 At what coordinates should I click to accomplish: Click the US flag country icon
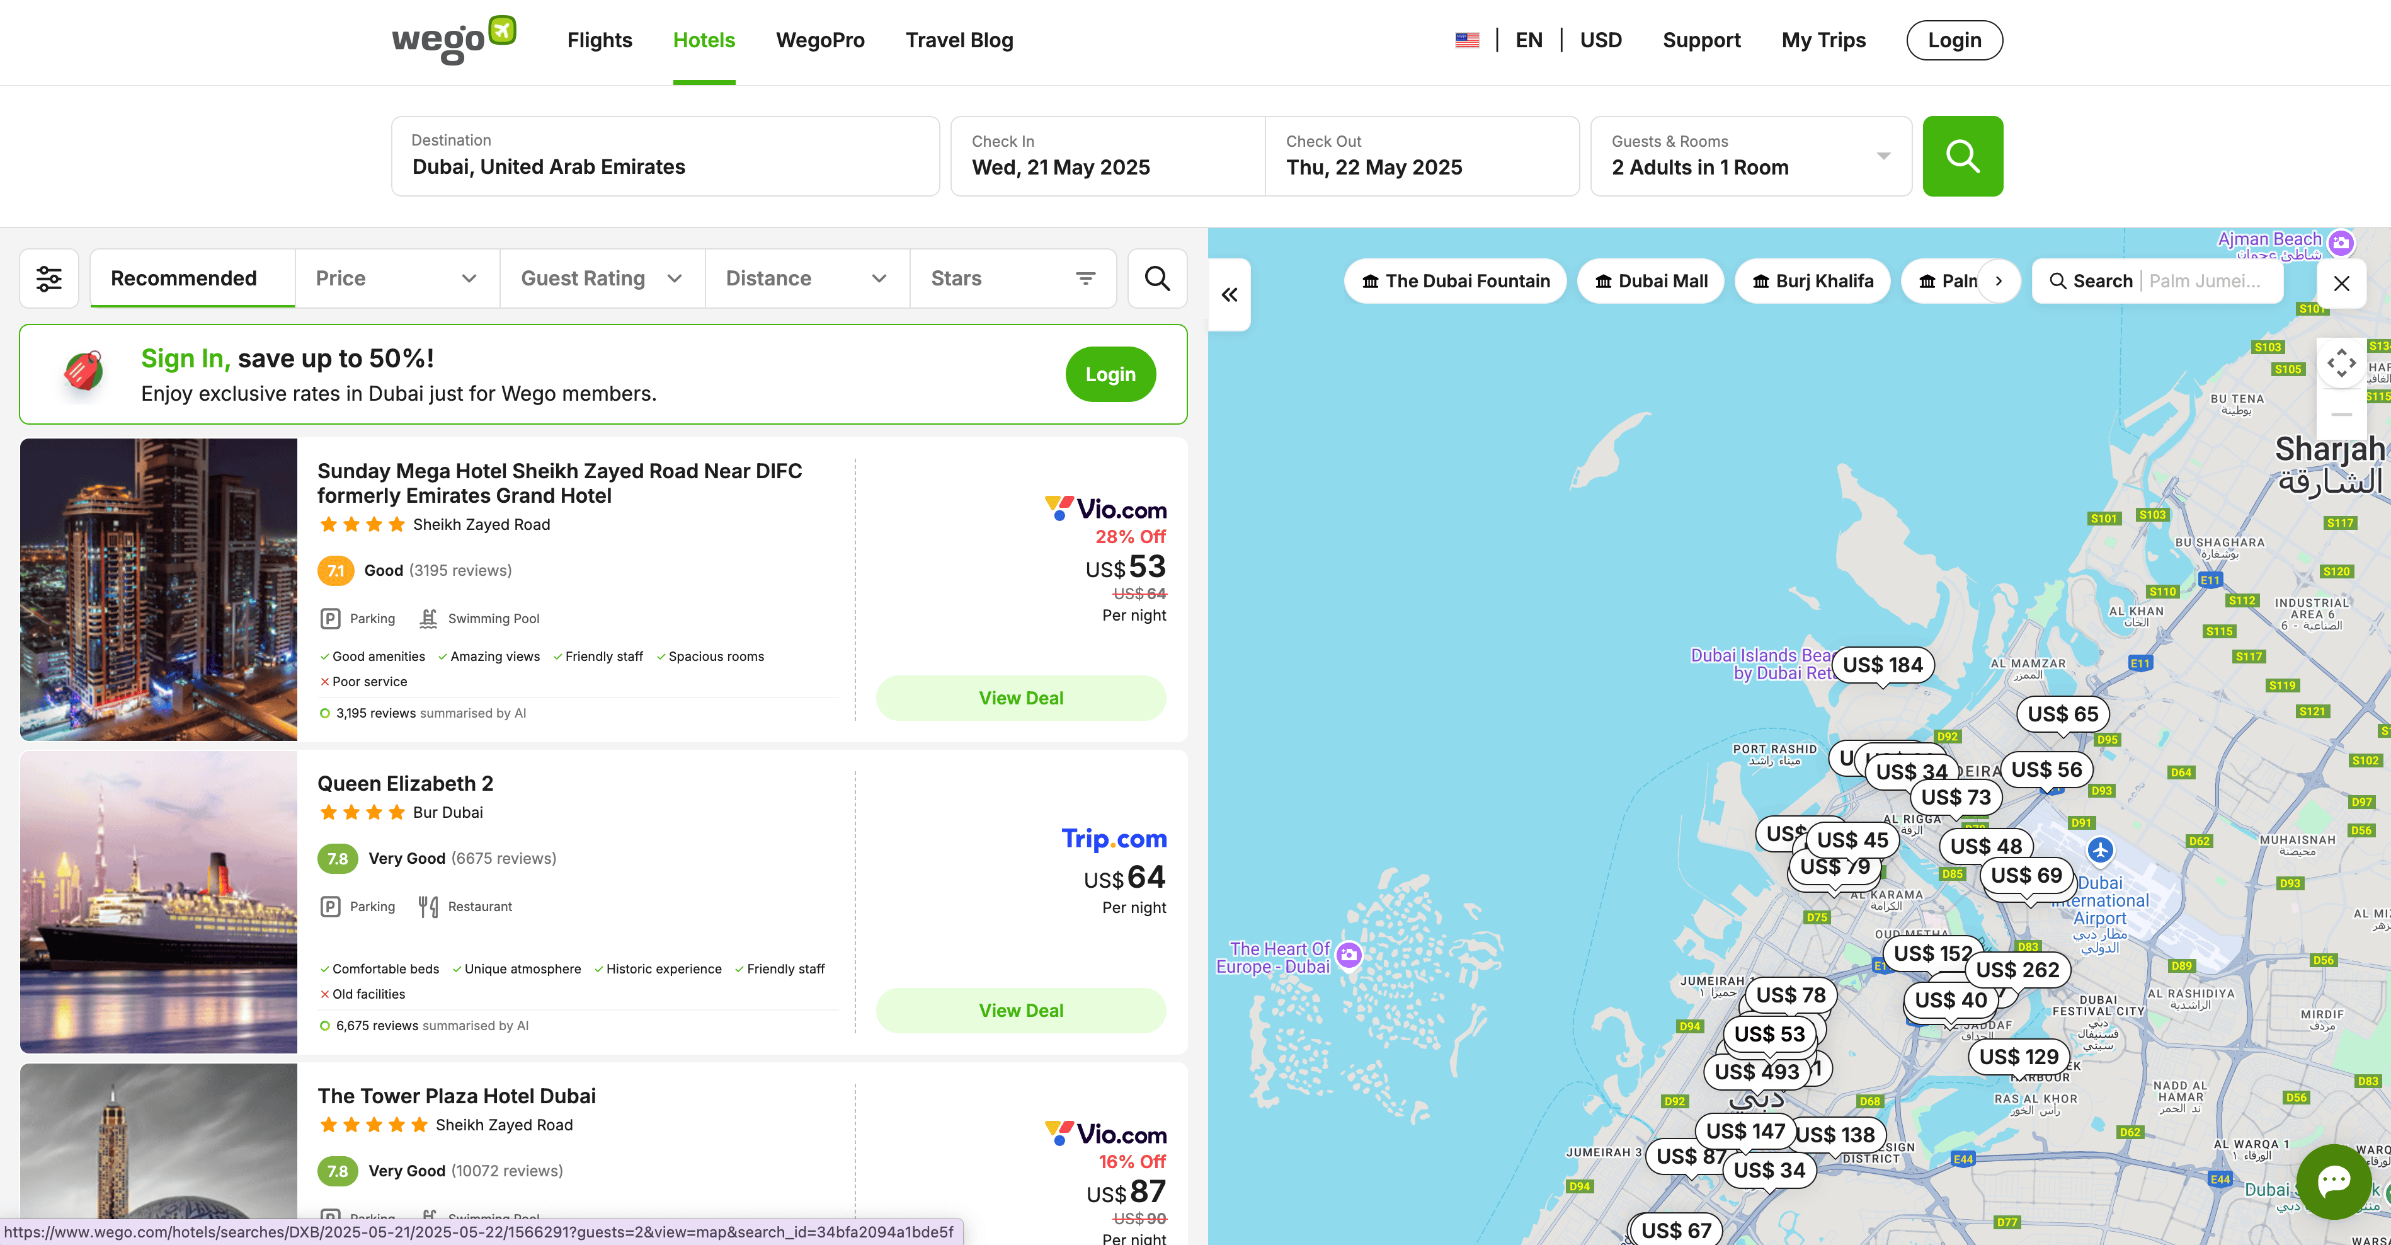coord(1468,41)
